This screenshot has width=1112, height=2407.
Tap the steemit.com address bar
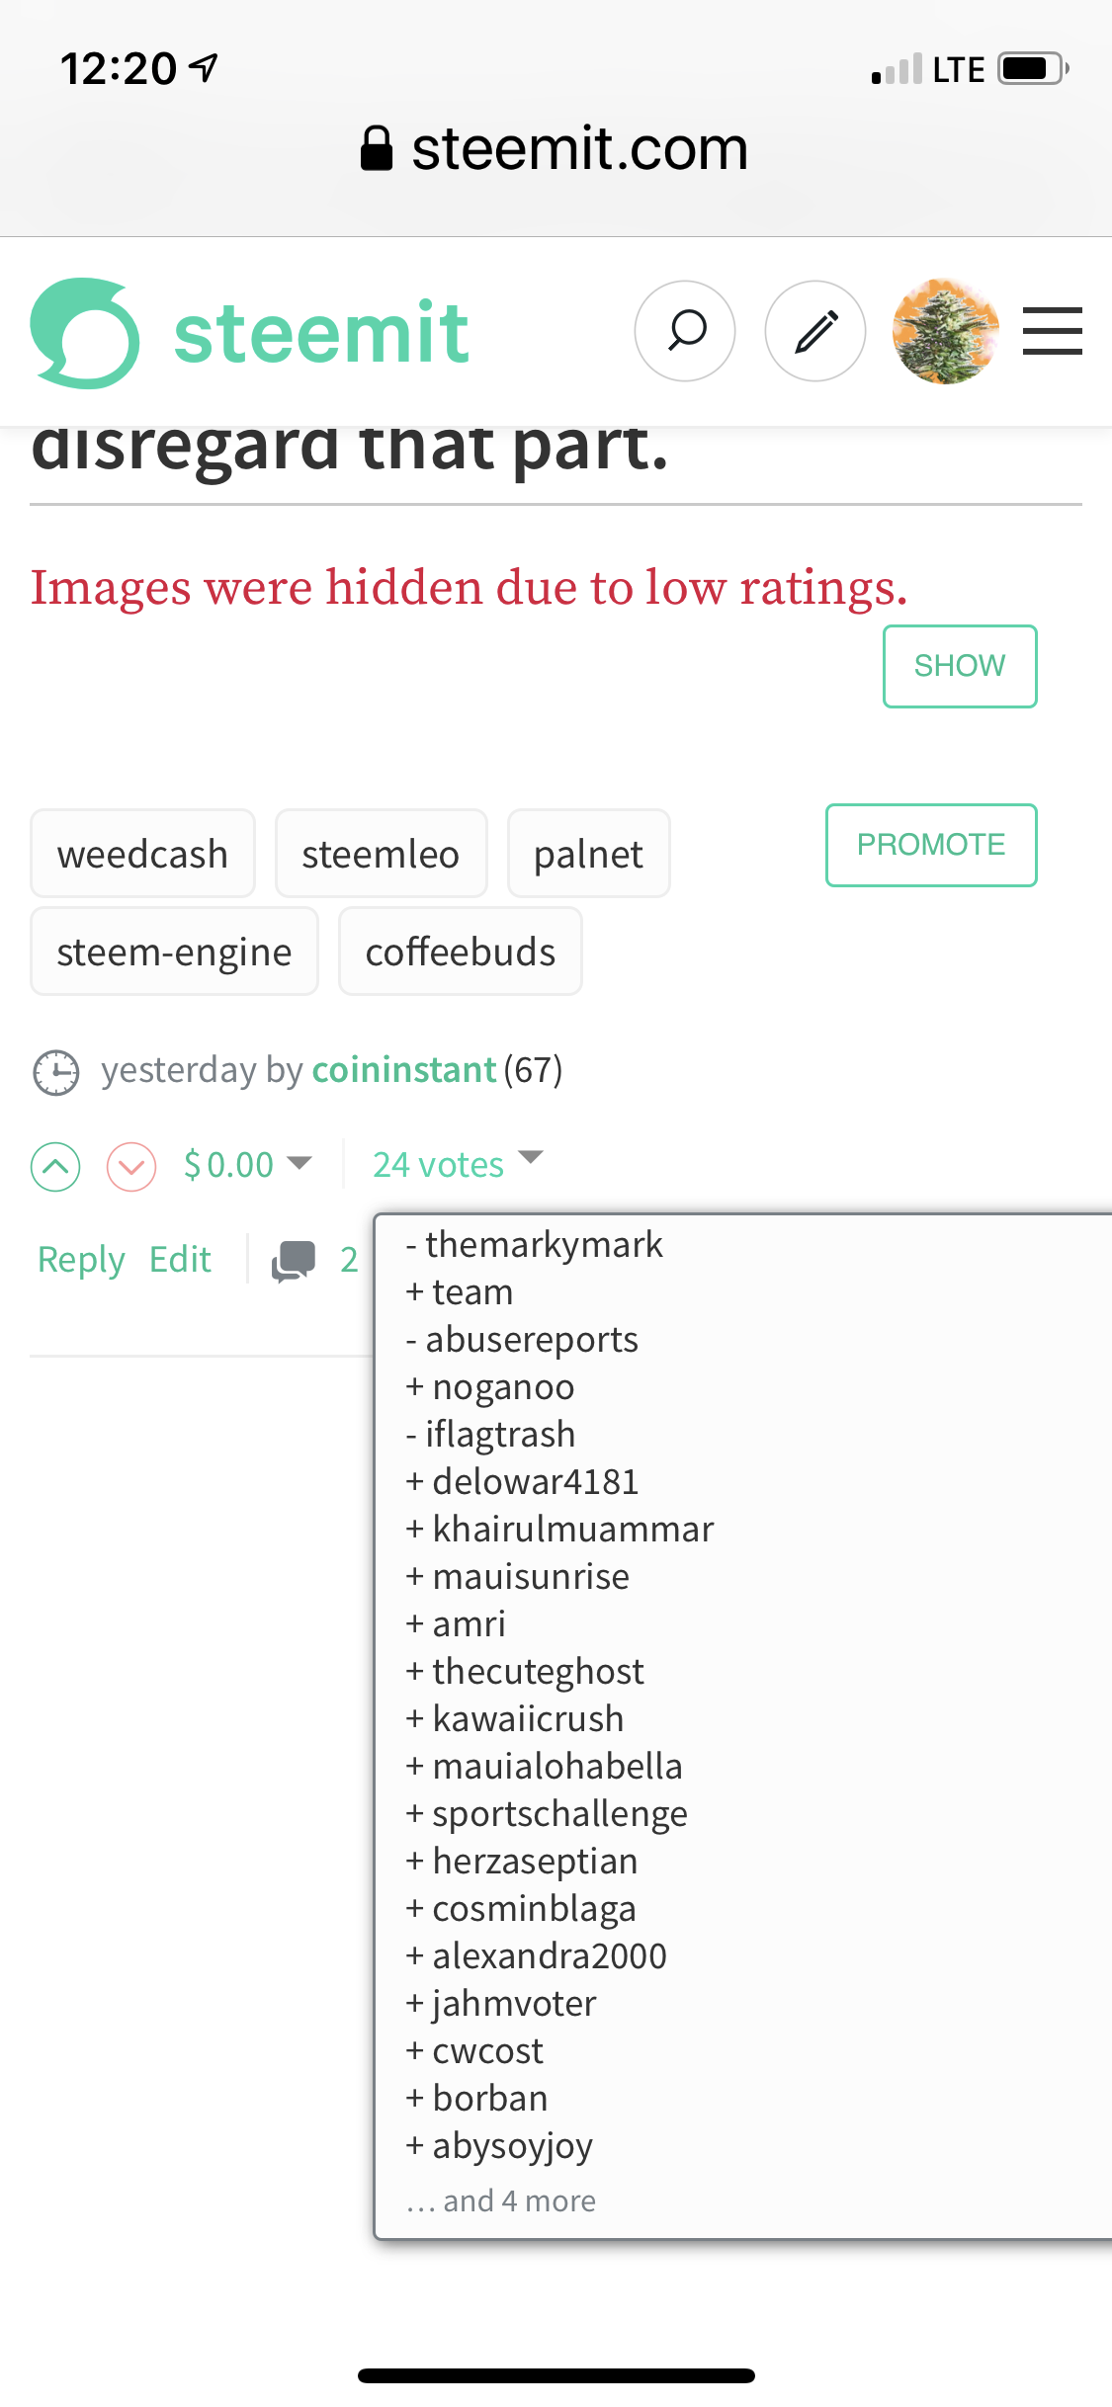(556, 149)
